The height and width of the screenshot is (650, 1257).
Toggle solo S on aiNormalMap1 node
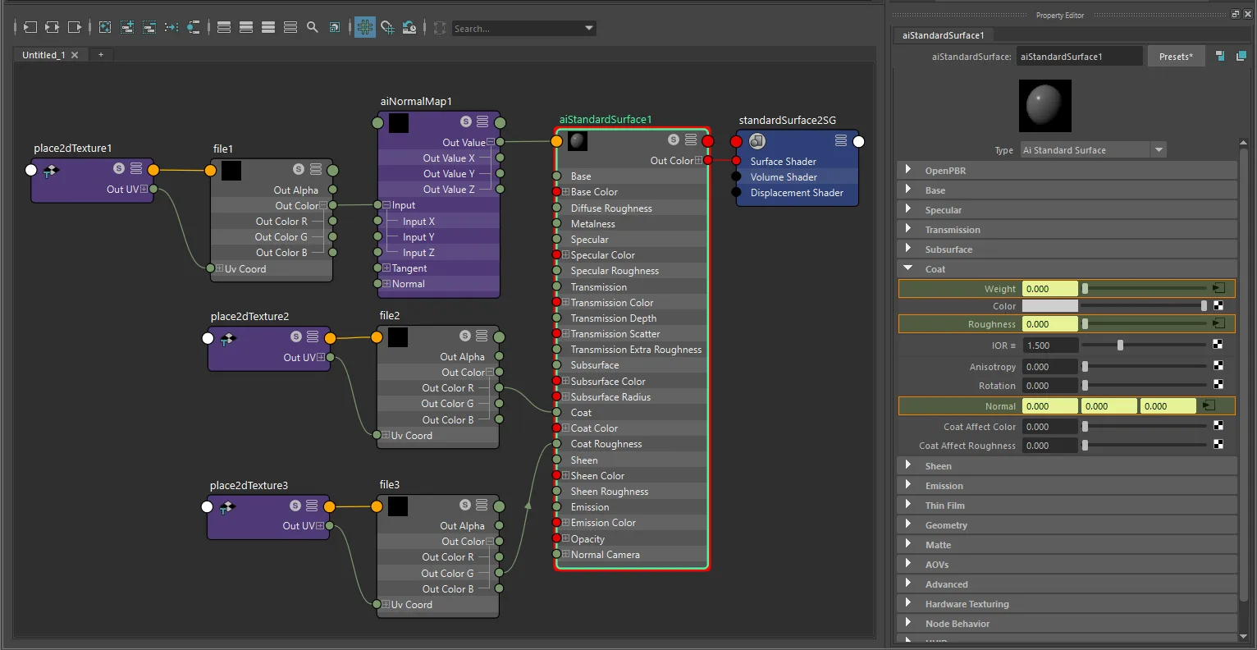(x=466, y=121)
